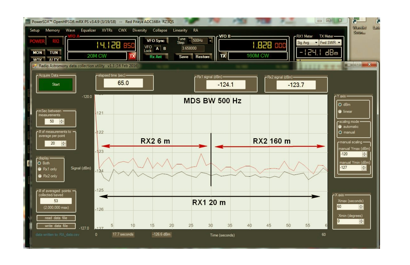Select the Both display option
This screenshot has height=265, width=410.
point(44,163)
